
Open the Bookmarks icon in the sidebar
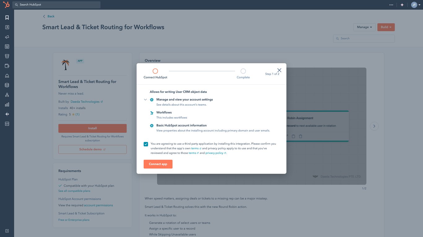pos(7,17)
